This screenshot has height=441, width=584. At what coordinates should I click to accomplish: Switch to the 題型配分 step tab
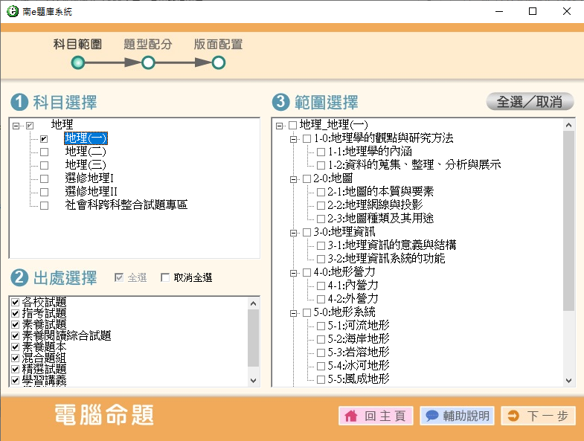[x=148, y=45]
